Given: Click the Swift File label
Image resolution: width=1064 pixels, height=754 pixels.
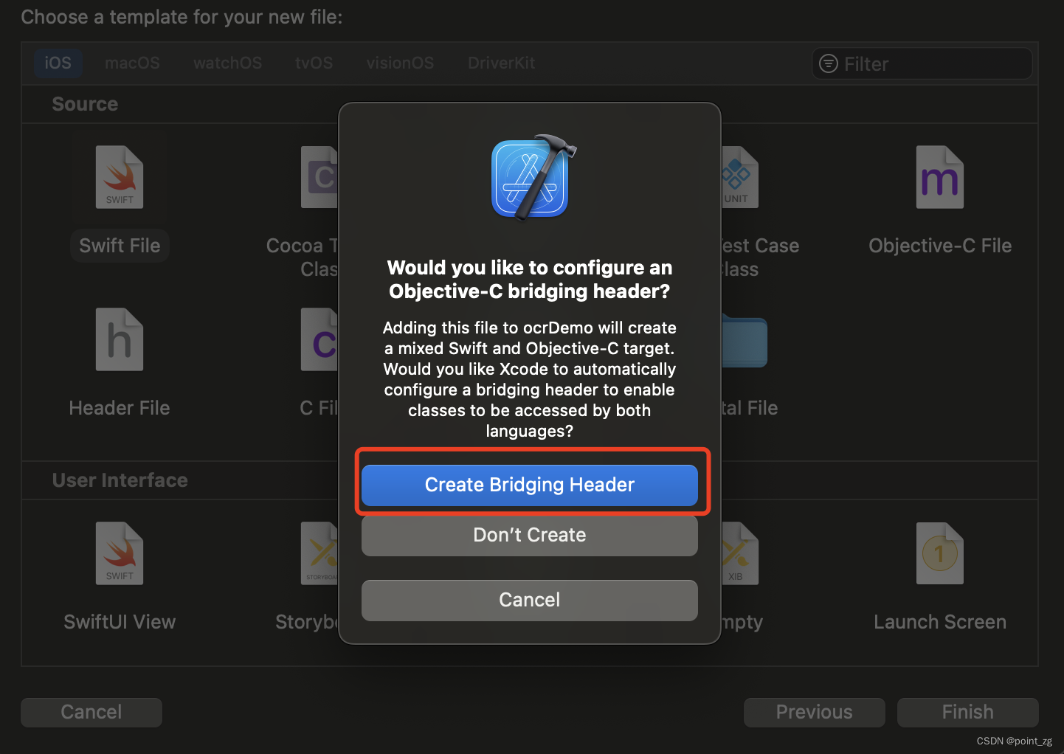Looking at the screenshot, I should (x=120, y=246).
